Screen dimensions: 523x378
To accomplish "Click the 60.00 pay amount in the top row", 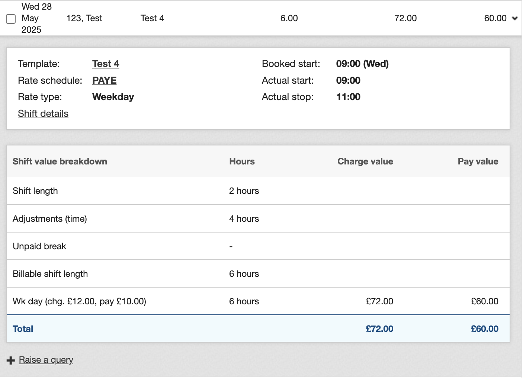I will tap(495, 18).
